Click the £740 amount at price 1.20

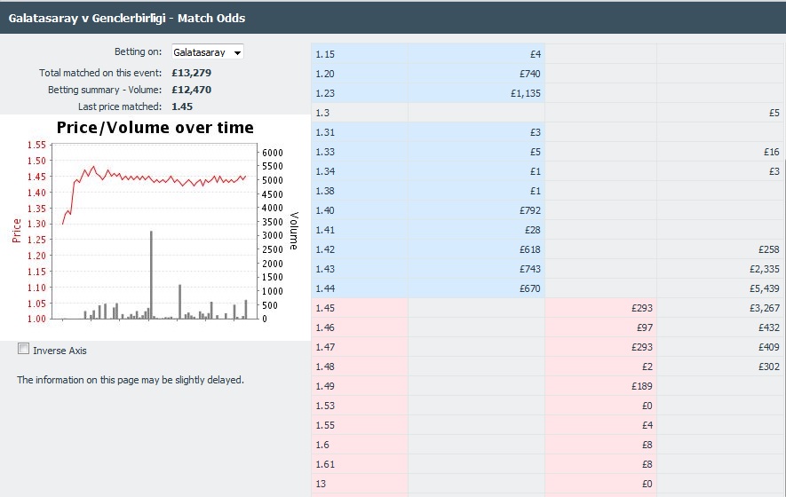pos(530,74)
